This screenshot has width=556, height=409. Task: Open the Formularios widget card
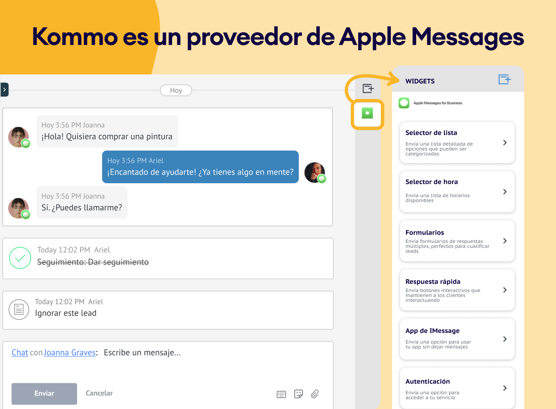click(x=457, y=240)
